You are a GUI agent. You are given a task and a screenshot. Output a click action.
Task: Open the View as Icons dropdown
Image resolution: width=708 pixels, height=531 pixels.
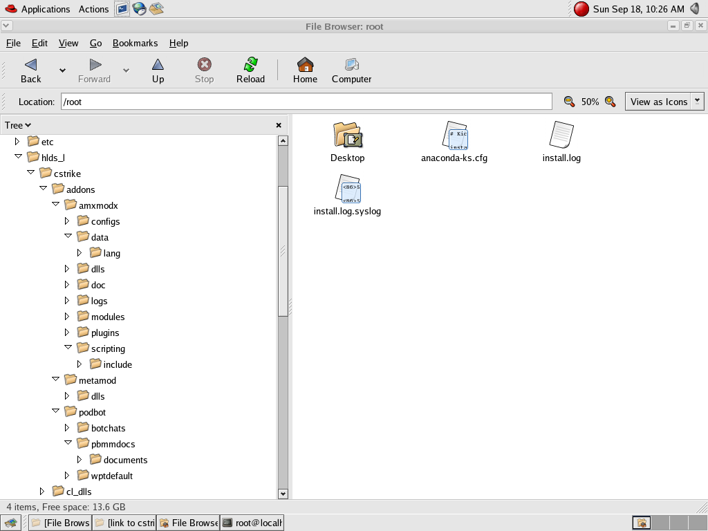coord(664,102)
